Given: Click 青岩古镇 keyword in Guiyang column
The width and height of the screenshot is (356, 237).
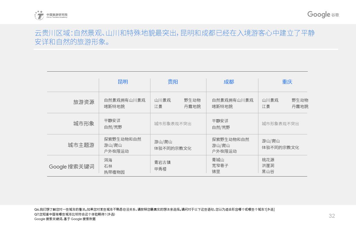Looking at the screenshot, I should tap(162, 162).
